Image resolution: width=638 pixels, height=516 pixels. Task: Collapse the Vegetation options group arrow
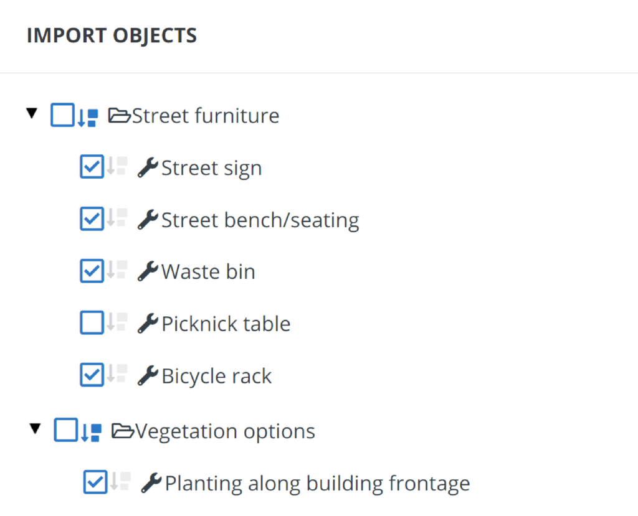pyautogui.click(x=35, y=429)
